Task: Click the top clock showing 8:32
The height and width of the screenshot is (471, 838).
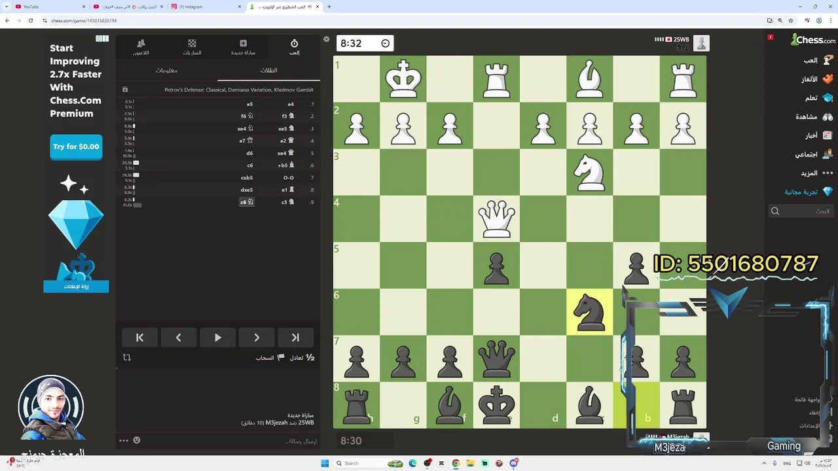Action: [364, 43]
